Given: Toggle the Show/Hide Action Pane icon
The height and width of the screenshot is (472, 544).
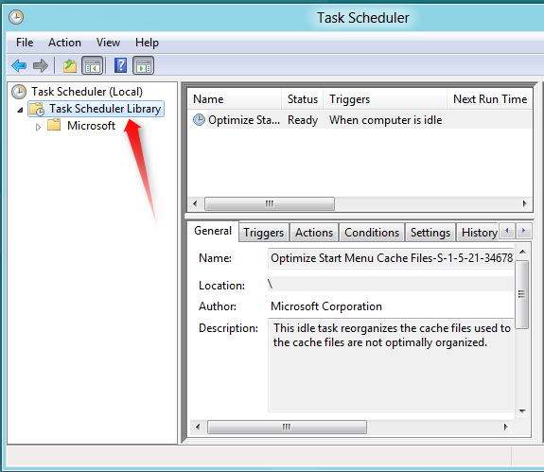Looking at the screenshot, I should pyautogui.click(x=143, y=65).
